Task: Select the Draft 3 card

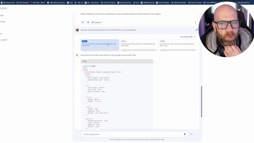Action: pyautogui.click(x=177, y=45)
